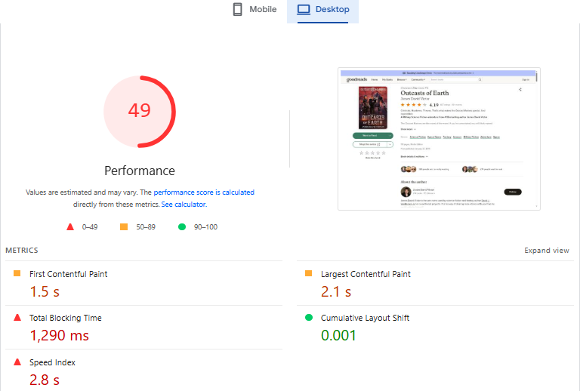Image resolution: width=580 pixels, height=391 pixels.
Task: Open the 'See calculator' link
Action: 183,205
